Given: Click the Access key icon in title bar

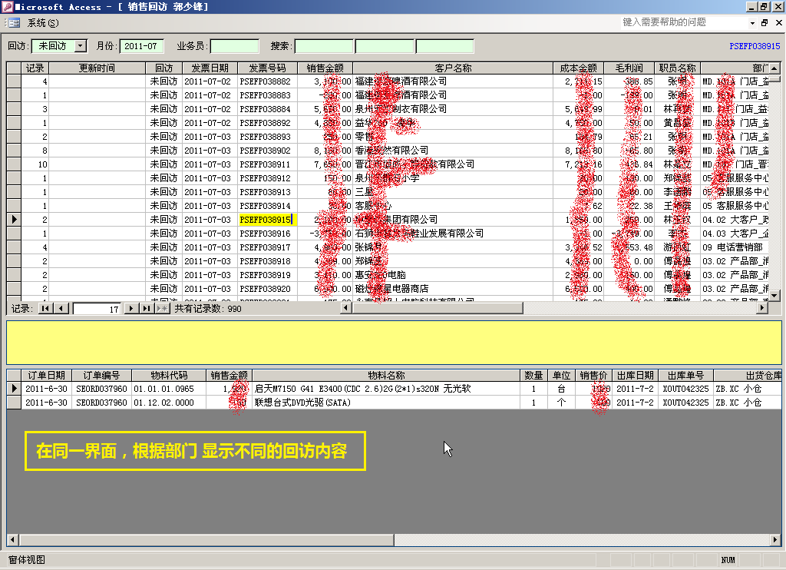Looking at the screenshot, I should coord(8,7).
